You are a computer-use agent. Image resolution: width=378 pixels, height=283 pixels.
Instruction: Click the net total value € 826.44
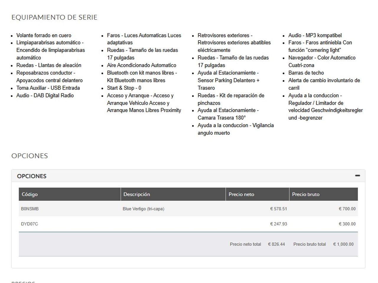pyautogui.click(x=276, y=244)
